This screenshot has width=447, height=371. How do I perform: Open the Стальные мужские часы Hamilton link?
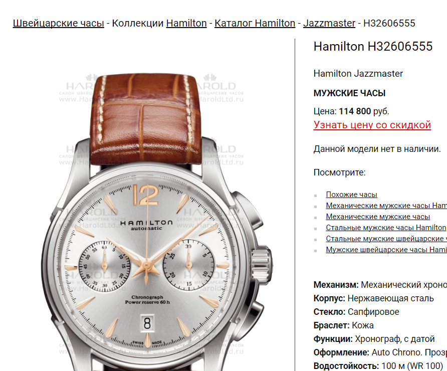[386, 228]
